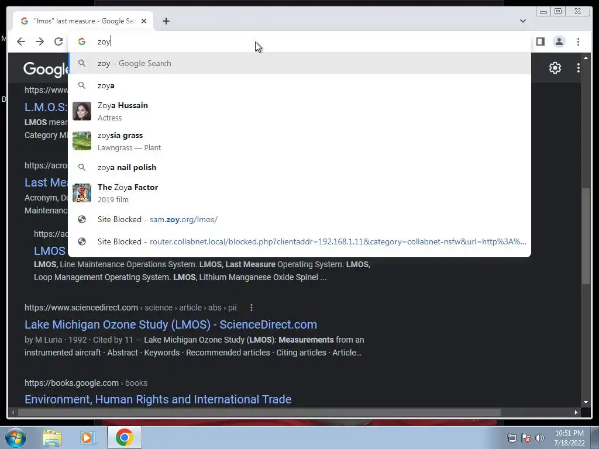The image size is (599, 449).
Task: Open a new tab with plus button
Action: [166, 21]
